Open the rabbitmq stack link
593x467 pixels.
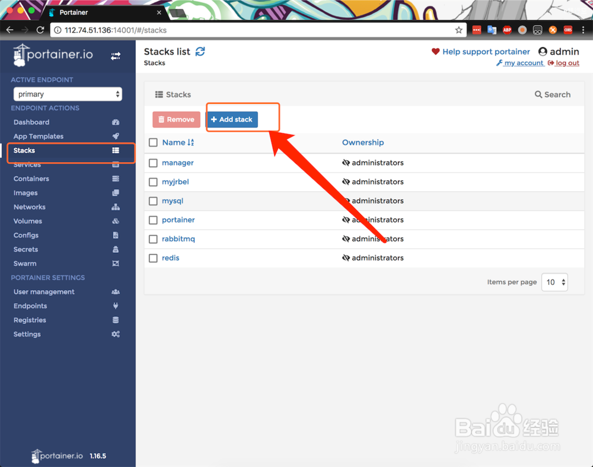click(178, 239)
